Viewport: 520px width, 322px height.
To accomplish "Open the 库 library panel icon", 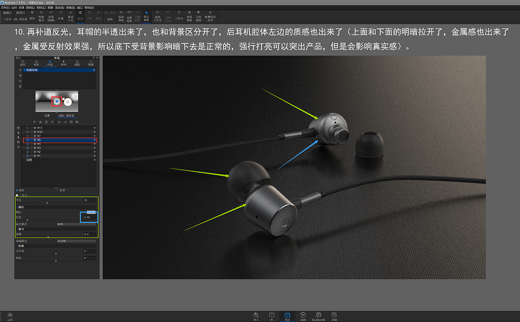I will coord(271,316).
